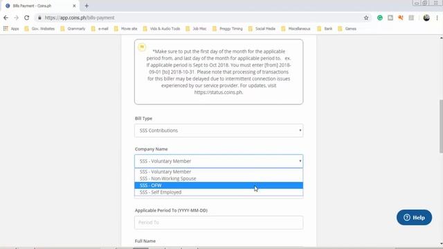
Task: Choose SSS - OFW option
Action: 219,185
